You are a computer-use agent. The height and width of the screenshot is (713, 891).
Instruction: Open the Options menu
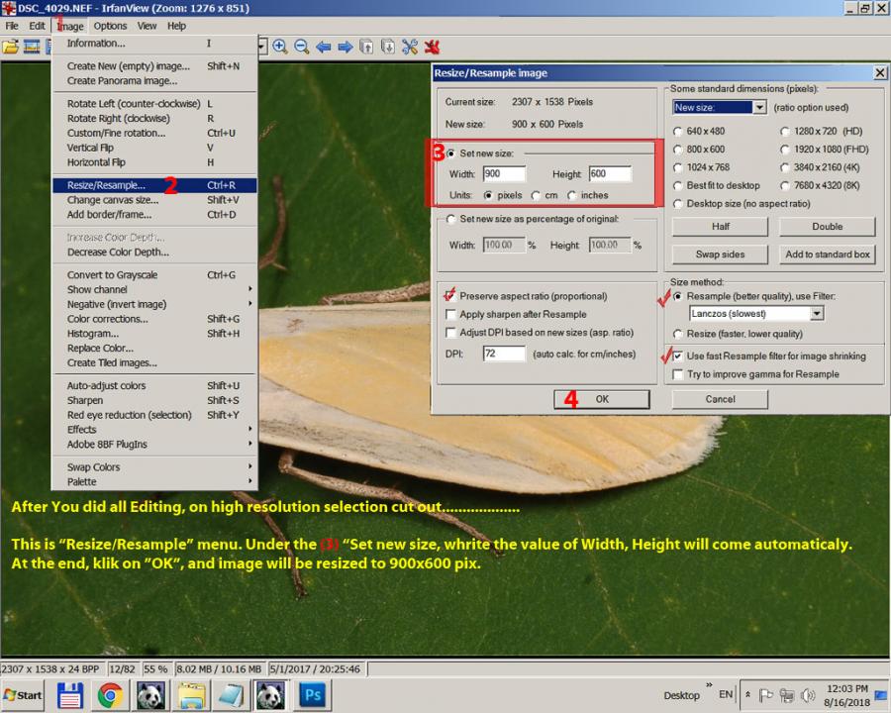(110, 26)
